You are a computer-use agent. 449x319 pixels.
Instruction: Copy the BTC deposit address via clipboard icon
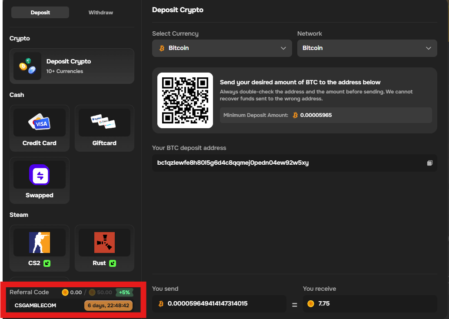pyautogui.click(x=429, y=163)
